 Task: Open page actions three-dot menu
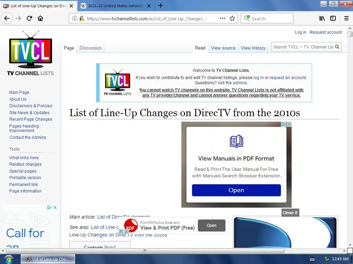tap(222, 19)
